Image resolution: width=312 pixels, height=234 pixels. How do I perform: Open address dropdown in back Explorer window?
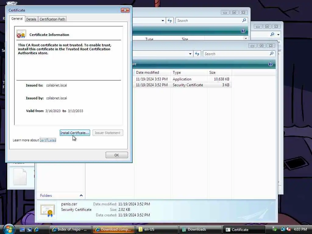[x=163, y=20]
